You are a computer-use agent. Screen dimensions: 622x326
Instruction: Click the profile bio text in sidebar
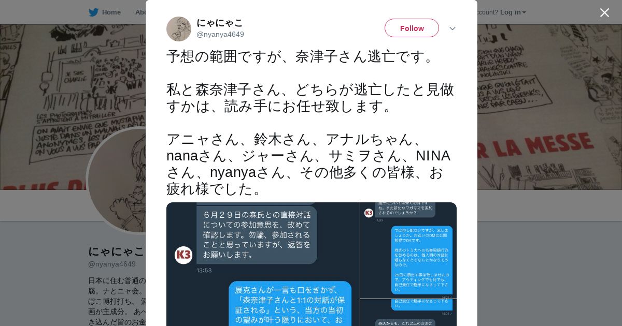point(117,302)
